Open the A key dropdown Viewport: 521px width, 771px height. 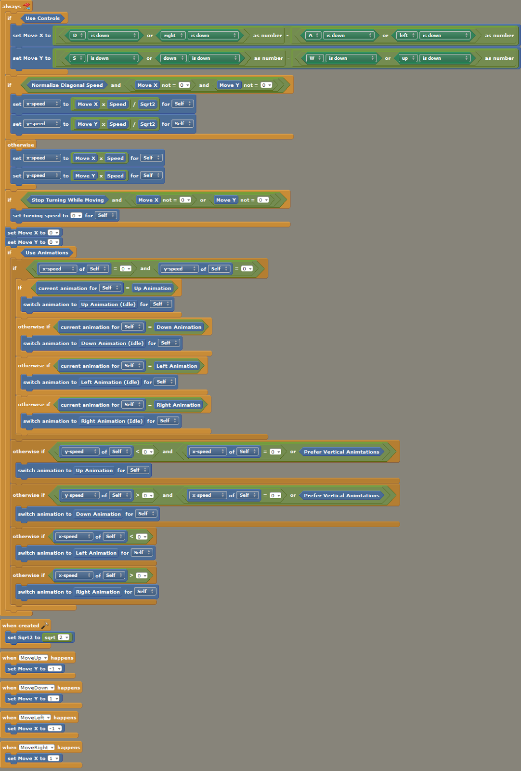pyautogui.click(x=313, y=35)
